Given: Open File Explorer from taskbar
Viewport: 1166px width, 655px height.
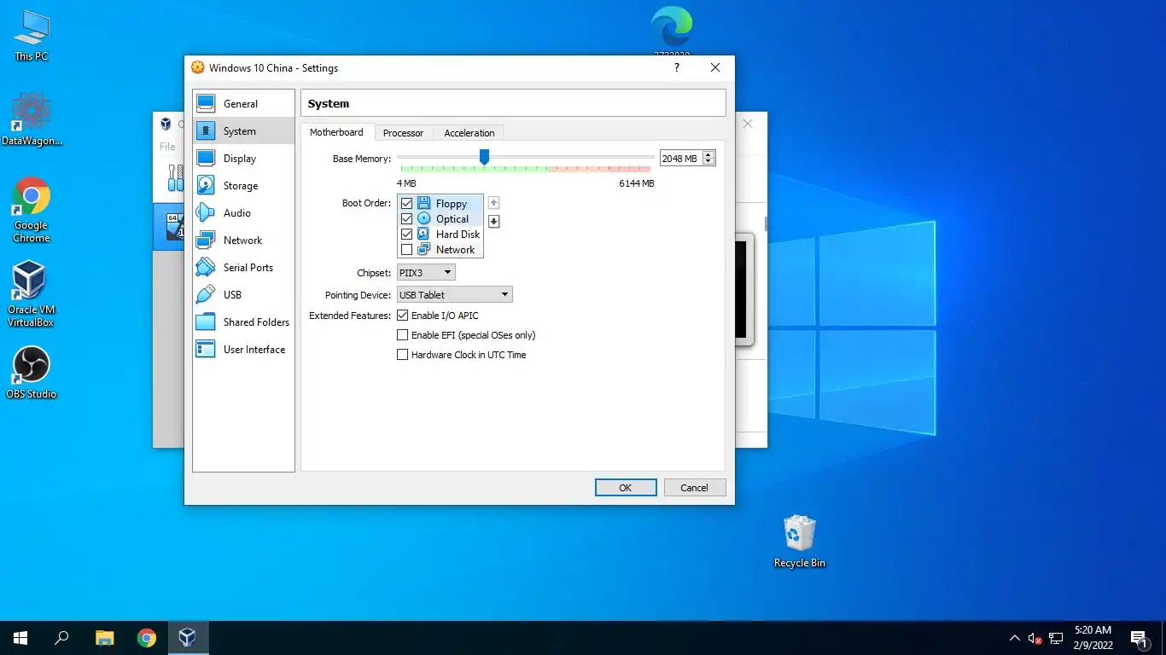Looking at the screenshot, I should point(104,637).
